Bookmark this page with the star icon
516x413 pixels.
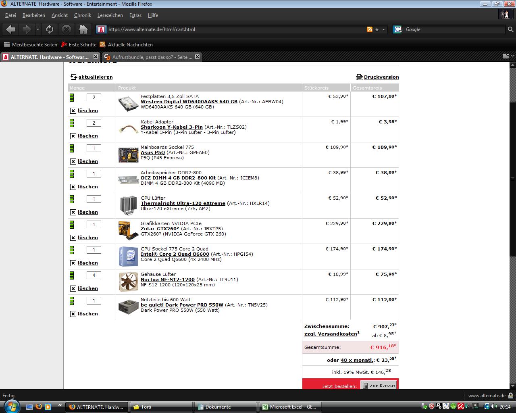point(377,29)
